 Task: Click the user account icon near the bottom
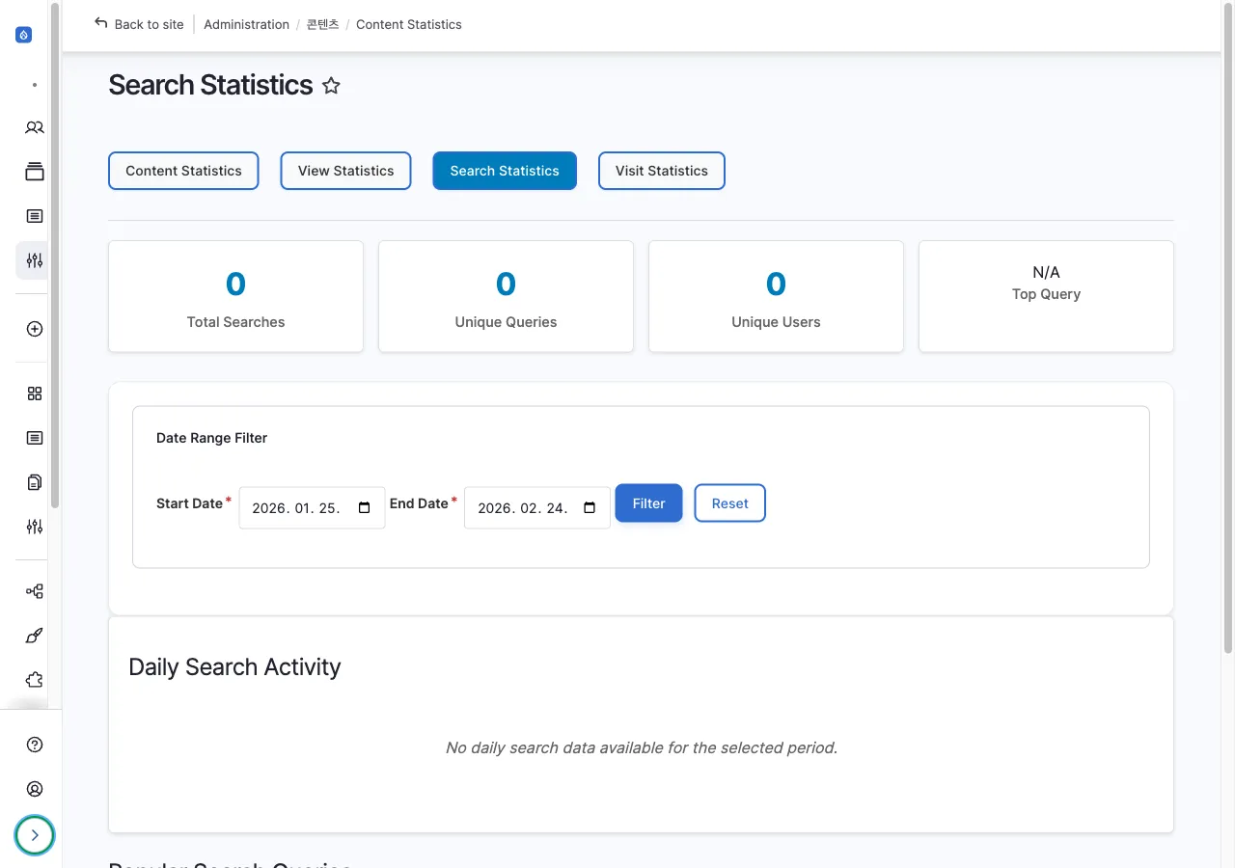pos(34,788)
